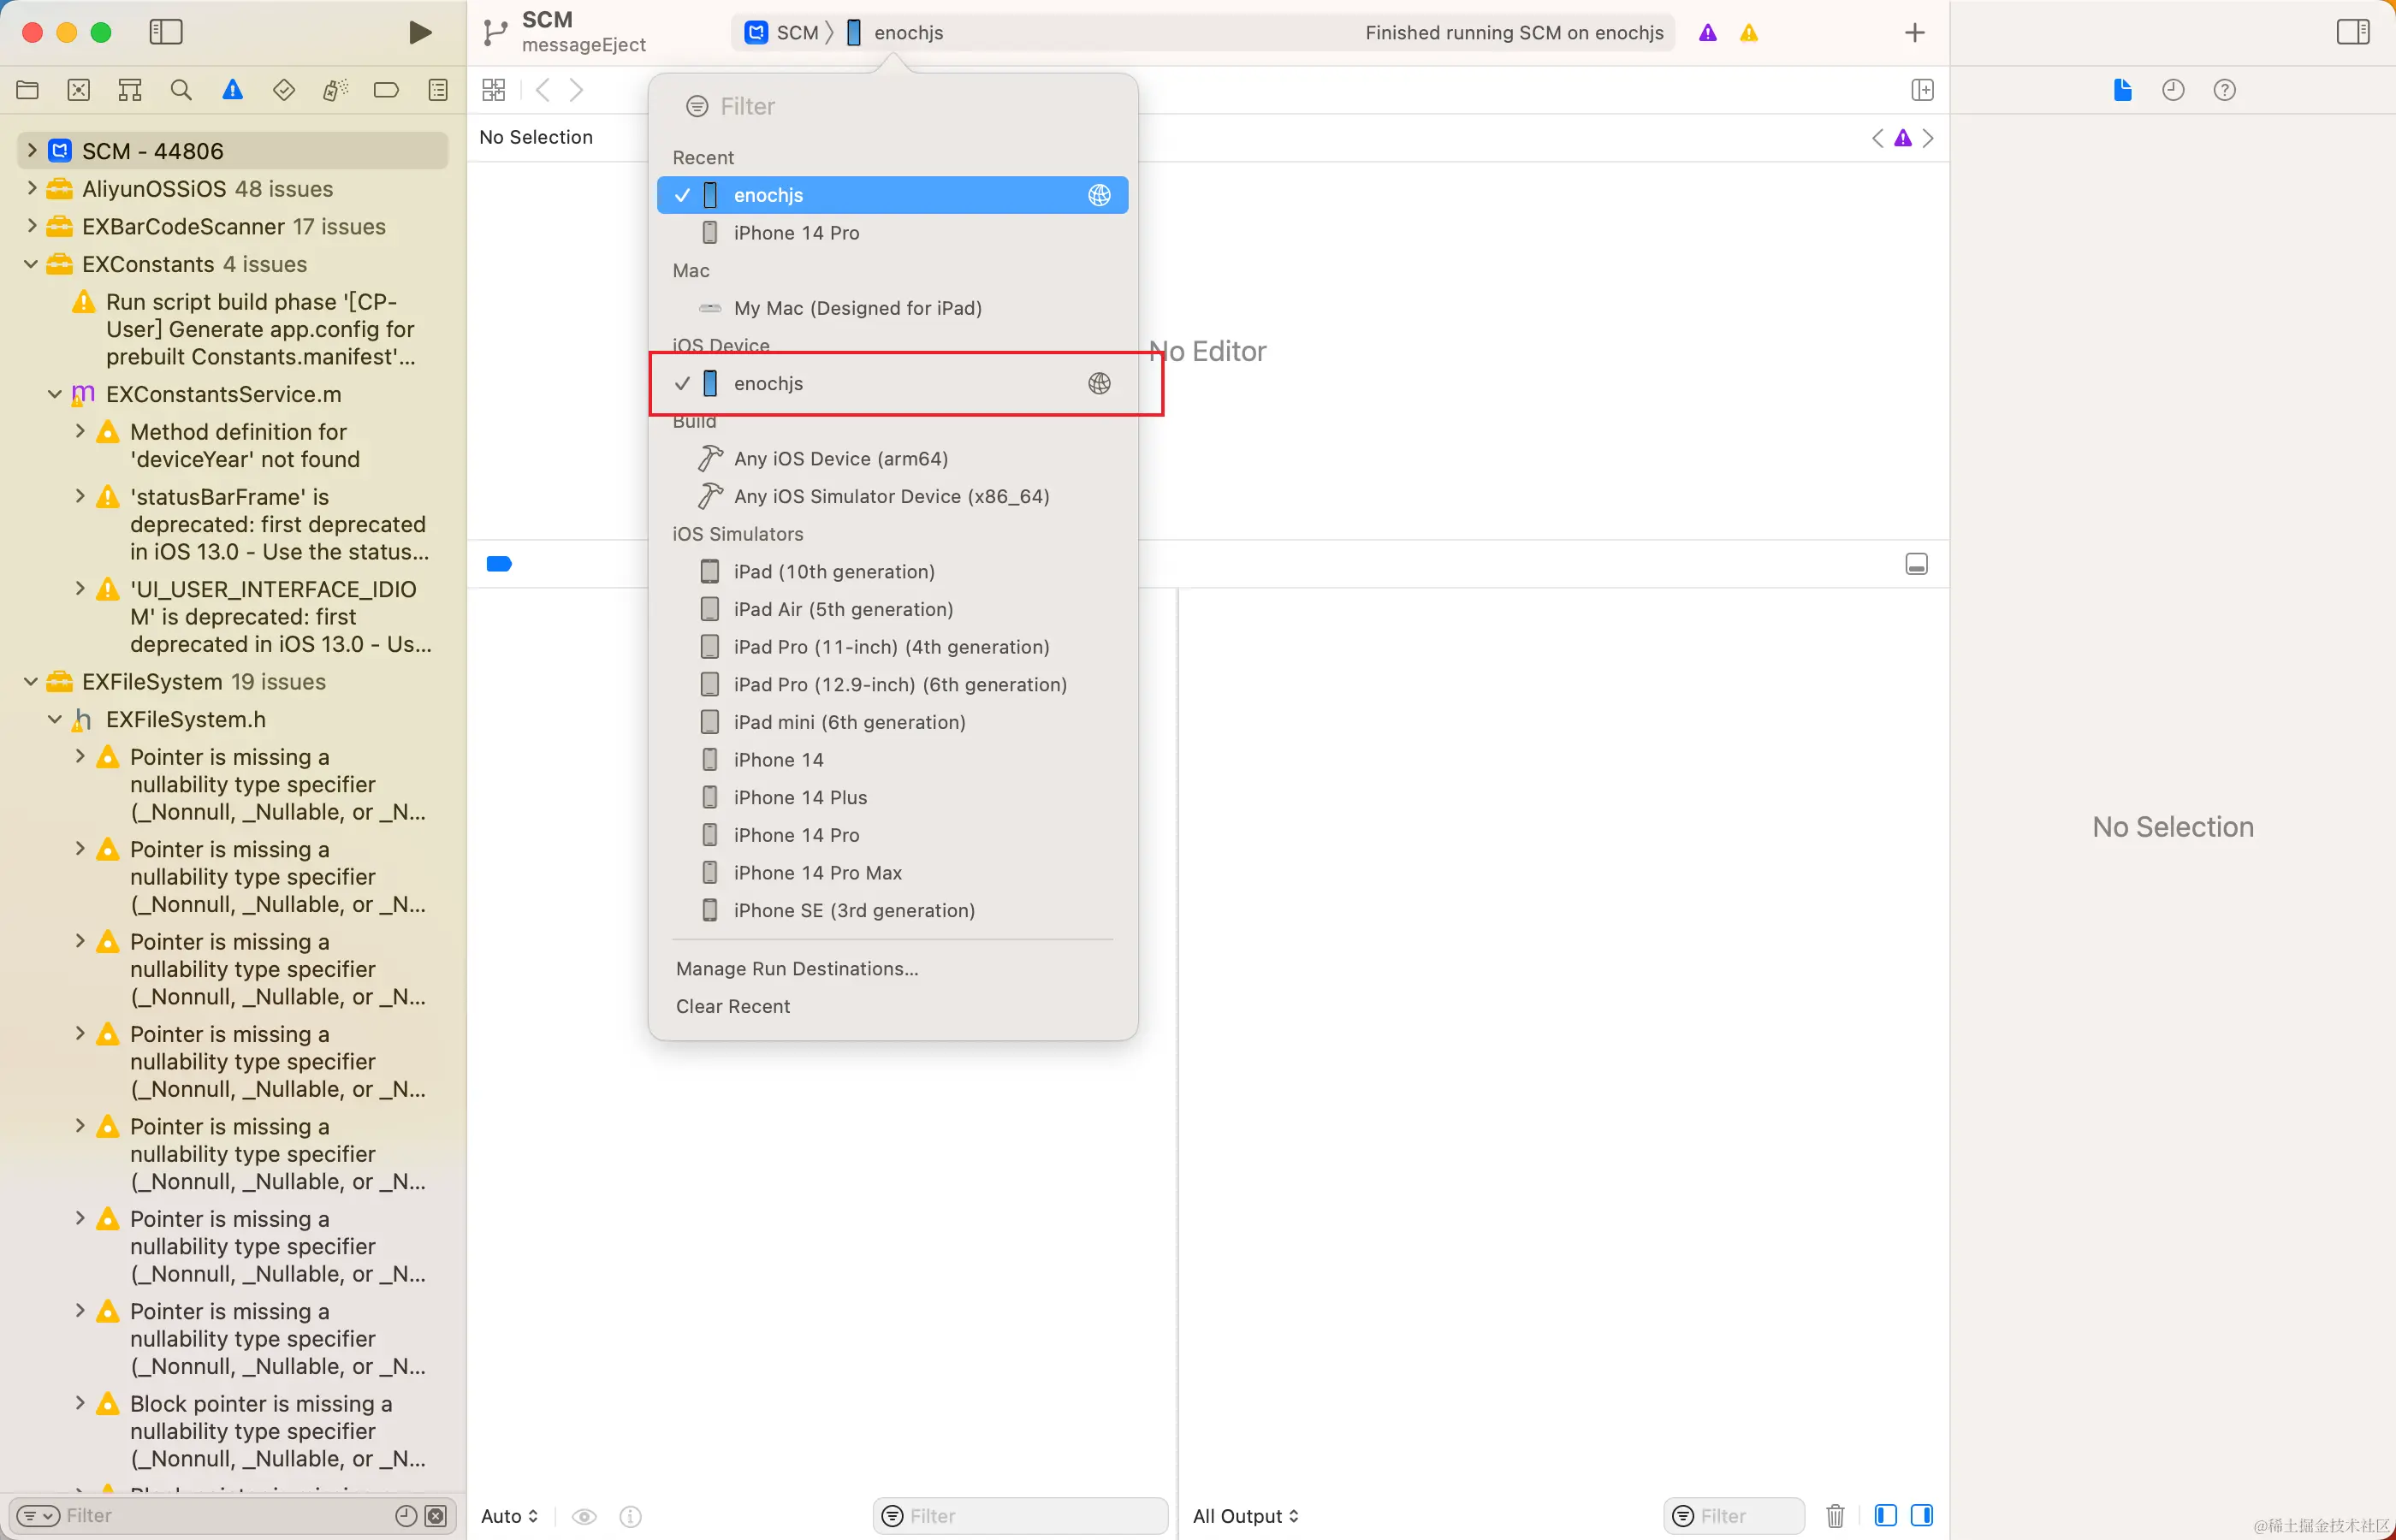Image resolution: width=2396 pixels, height=1540 pixels.
Task: Click the Run play button
Action: tap(420, 32)
